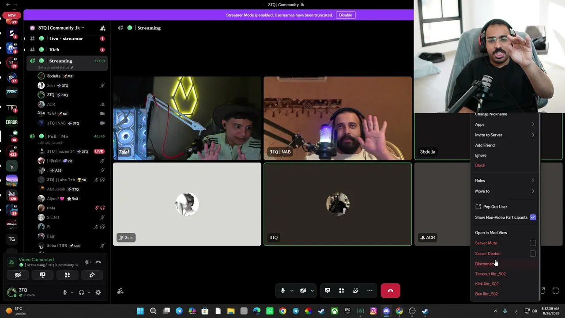Screen dimensions: 565x318
Task: Open the Kick text channel
Action: tap(67, 49)
